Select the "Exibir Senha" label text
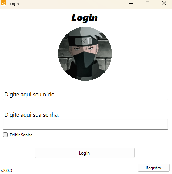 [21, 135]
